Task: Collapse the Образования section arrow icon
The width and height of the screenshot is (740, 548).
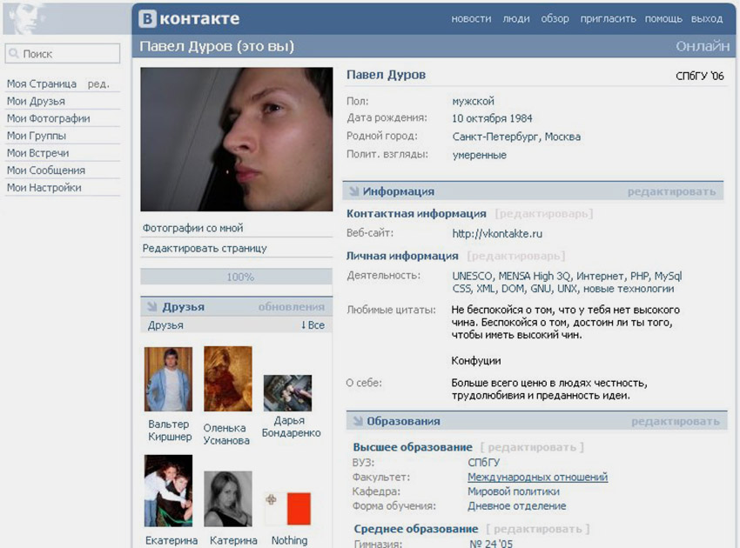Action: pos(358,421)
